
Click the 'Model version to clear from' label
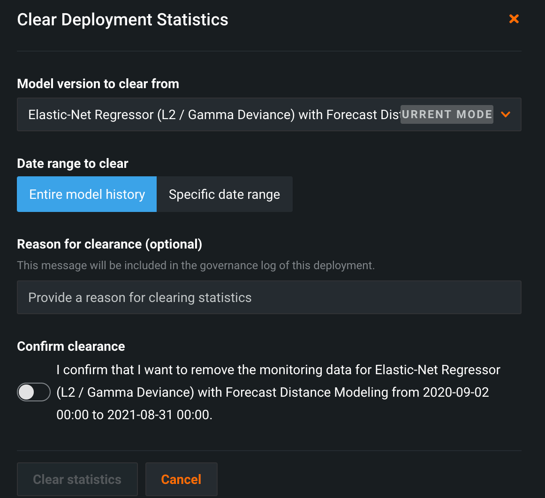[x=98, y=84]
